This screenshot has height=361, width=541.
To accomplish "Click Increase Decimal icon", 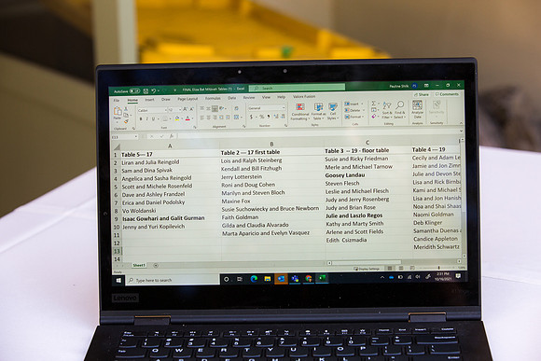I will pyautogui.click(x=276, y=117).
